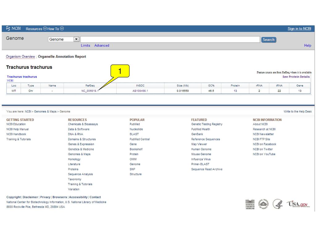Open Trachurus trachurus blue link above table
This screenshot has height=237, width=316.
tap(22, 77)
